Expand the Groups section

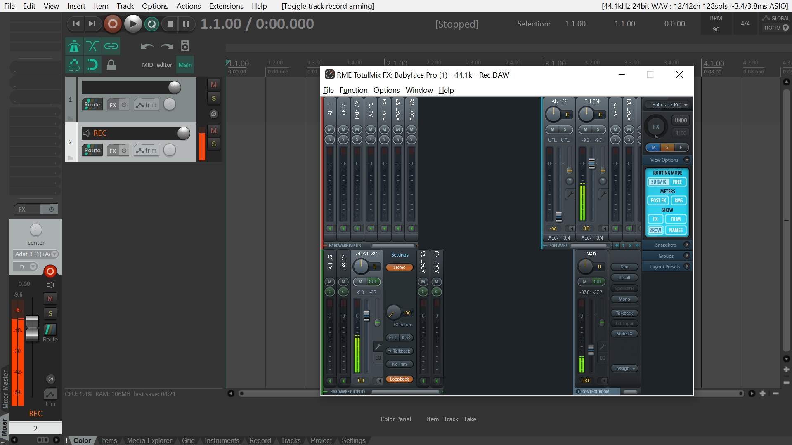coord(687,256)
